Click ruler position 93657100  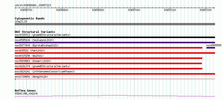[x=170, y=10]
